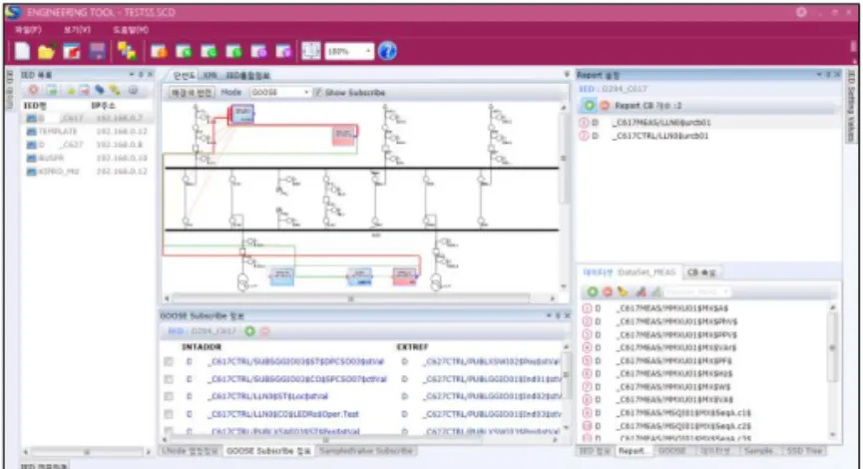Click the button left of the Mode label
The width and height of the screenshot is (863, 469).
click(x=191, y=93)
